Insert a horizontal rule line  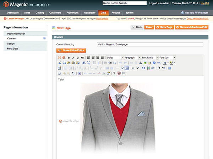(x=118, y=68)
